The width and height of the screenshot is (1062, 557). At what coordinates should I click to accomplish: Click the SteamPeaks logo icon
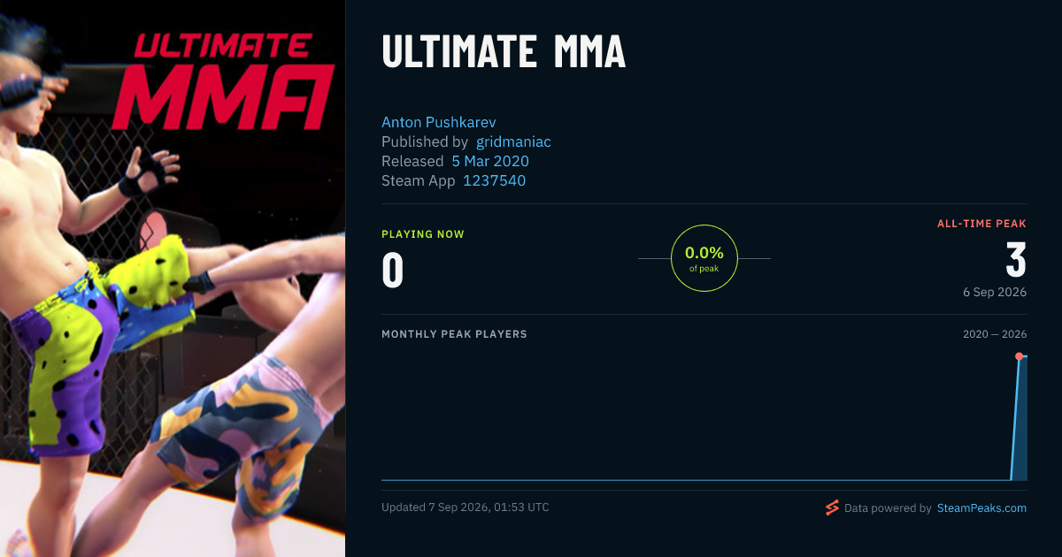(832, 507)
